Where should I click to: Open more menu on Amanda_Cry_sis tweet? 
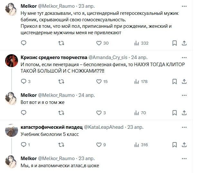183,57
